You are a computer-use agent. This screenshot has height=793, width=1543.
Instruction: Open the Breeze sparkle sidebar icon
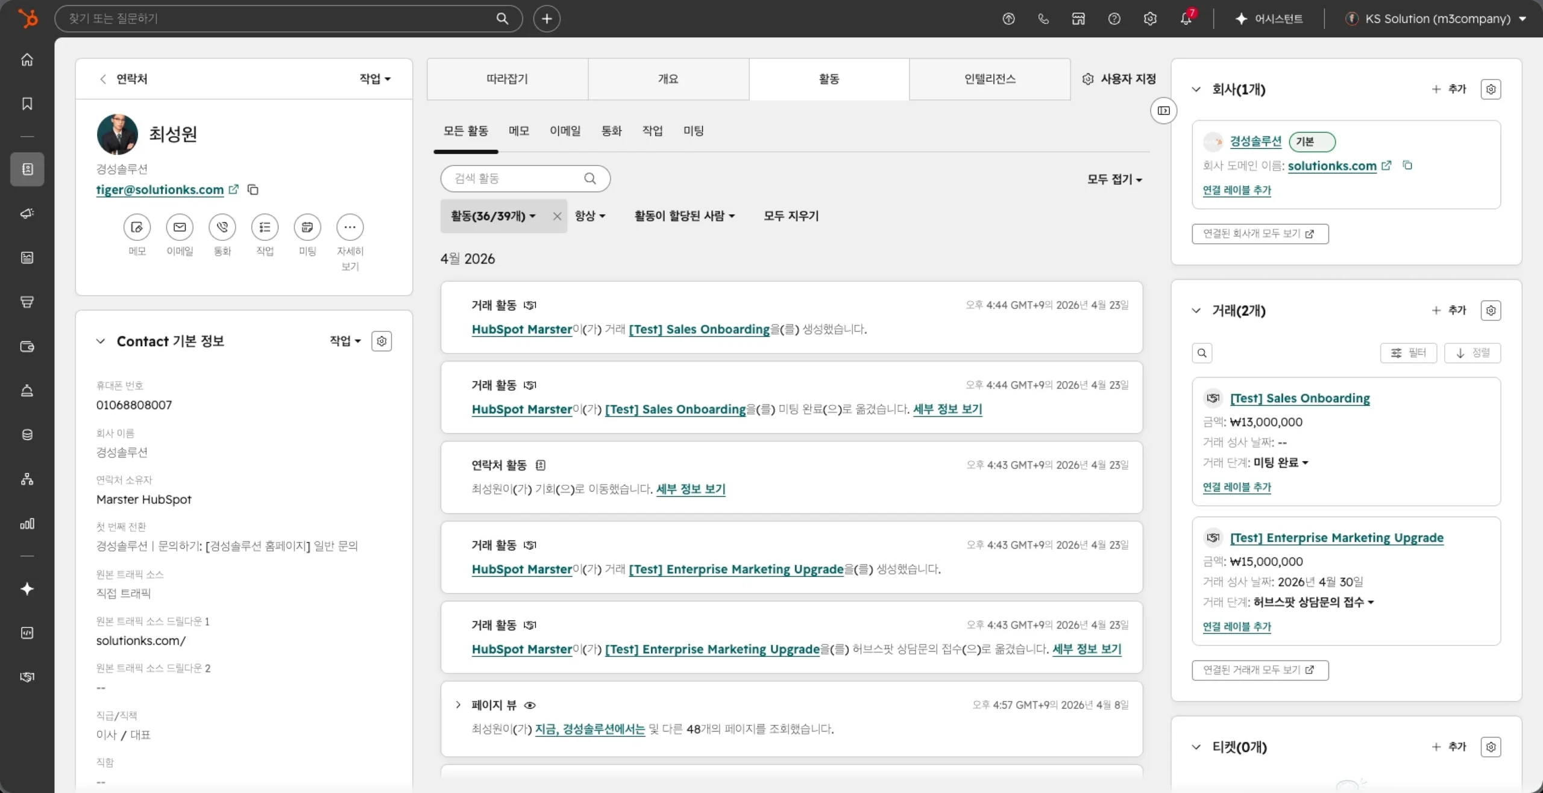click(27, 589)
